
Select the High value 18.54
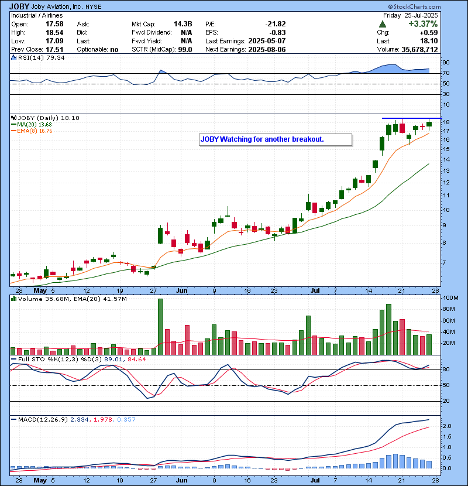[54, 33]
